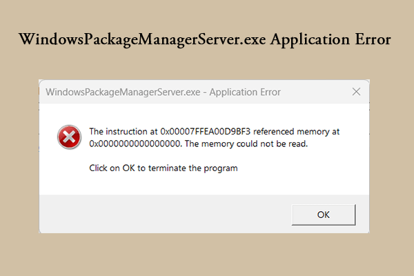414x276 pixels.
Task: Click empty title bar space left of X
Action: pos(315,92)
